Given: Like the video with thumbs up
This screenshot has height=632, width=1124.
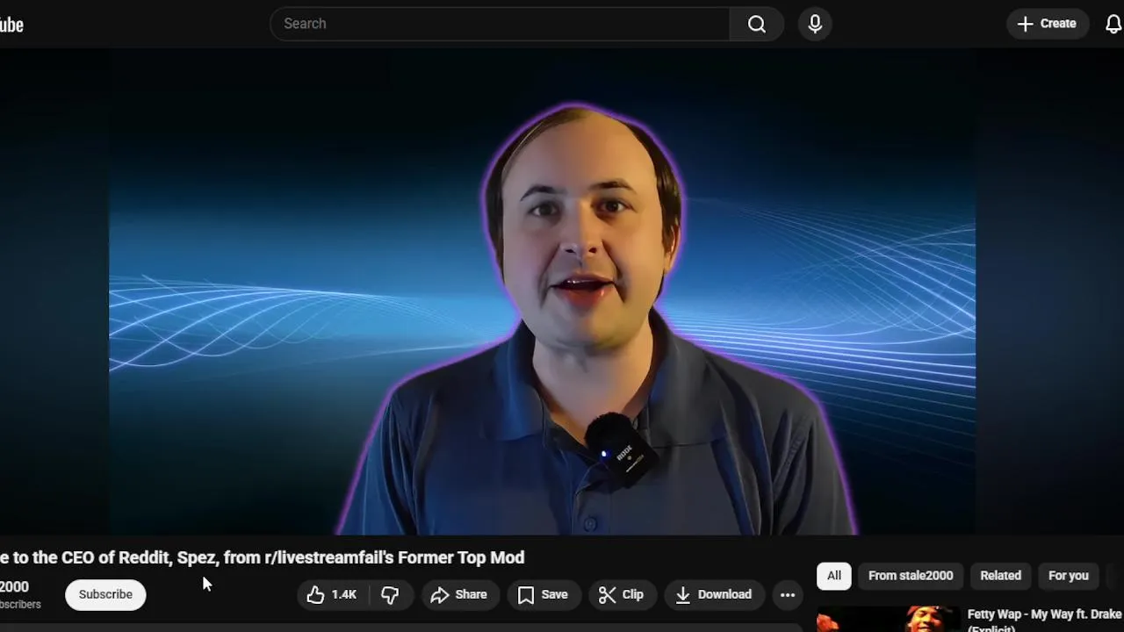Looking at the screenshot, I should (x=333, y=594).
